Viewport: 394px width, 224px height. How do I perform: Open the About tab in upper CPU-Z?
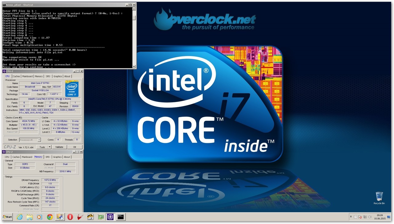67,76
